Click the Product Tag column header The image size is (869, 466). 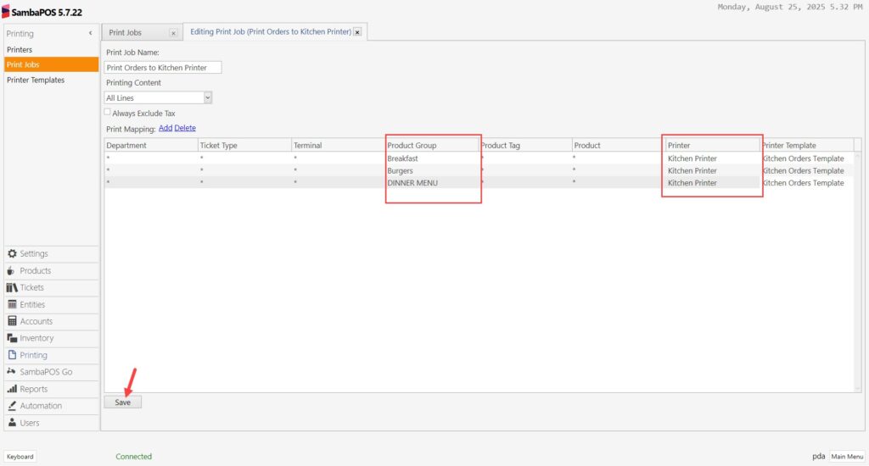(x=525, y=145)
